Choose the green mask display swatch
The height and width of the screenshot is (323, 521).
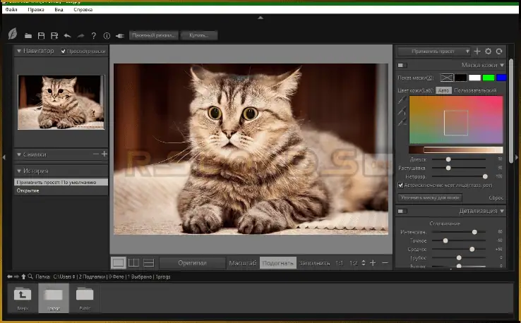489,78
